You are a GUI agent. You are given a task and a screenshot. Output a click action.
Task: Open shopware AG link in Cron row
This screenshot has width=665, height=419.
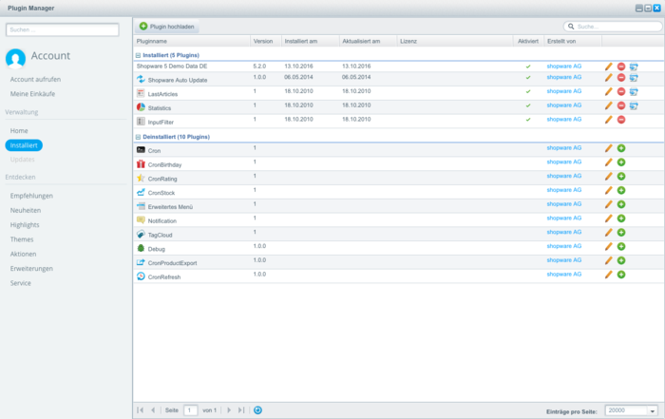pyautogui.click(x=564, y=147)
